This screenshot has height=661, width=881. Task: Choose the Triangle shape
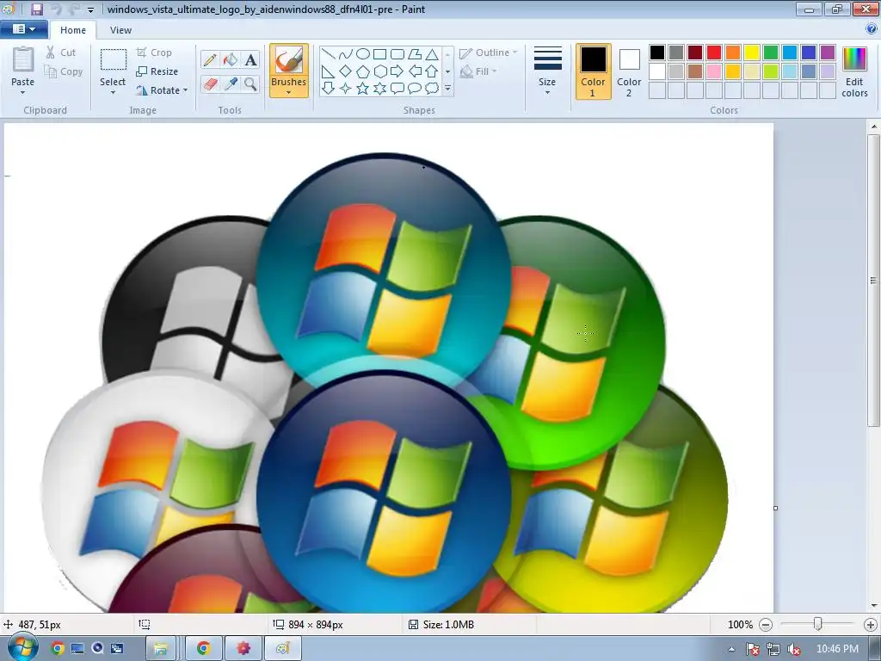[x=432, y=54]
